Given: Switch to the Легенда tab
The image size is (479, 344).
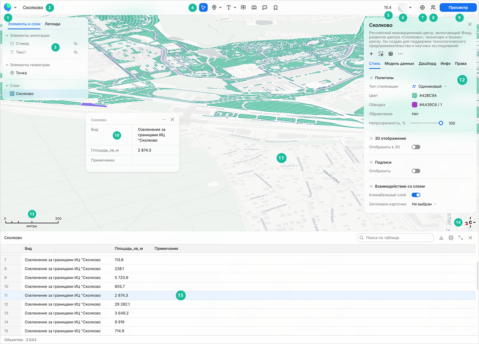Looking at the screenshot, I should click(52, 24).
